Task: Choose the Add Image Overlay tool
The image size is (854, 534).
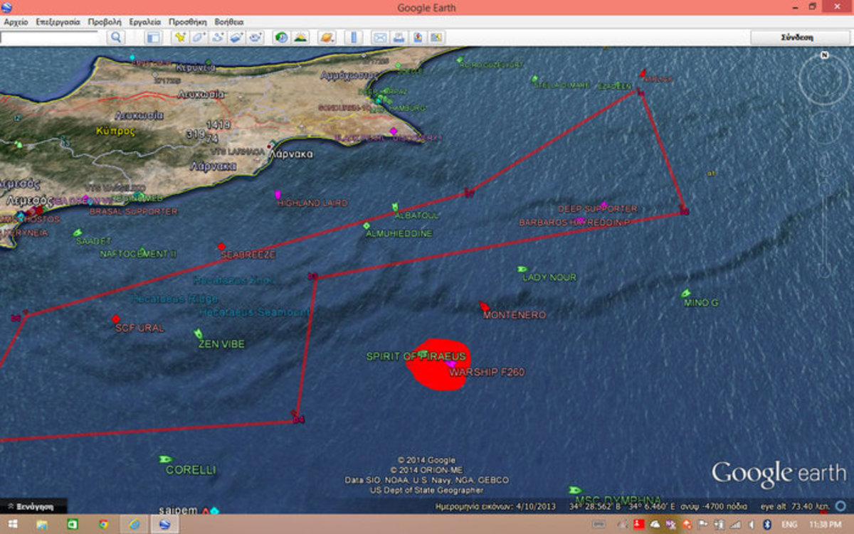Action: tap(237, 38)
